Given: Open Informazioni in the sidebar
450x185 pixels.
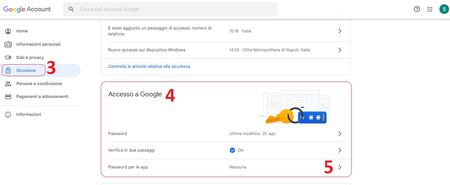Looking at the screenshot, I should point(29,115).
